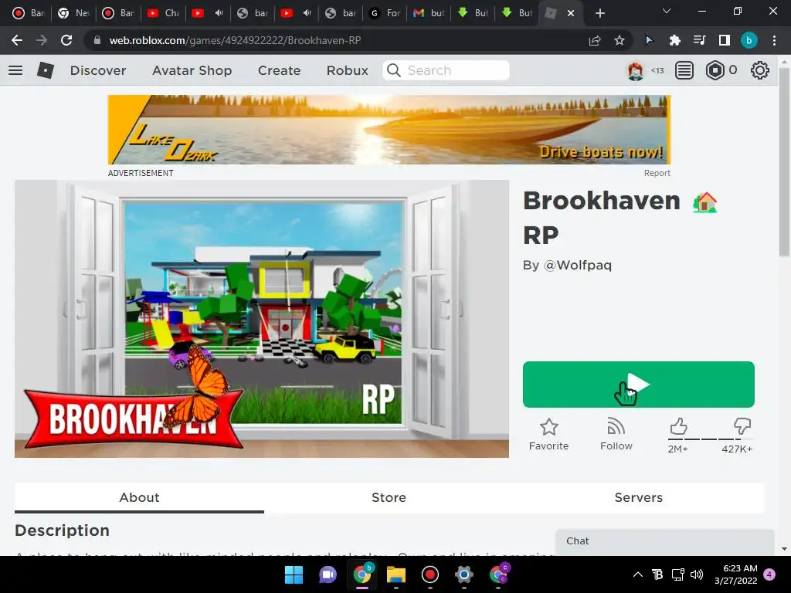This screenshot has width=791, height=593.
Task: Open the Robux page
Action: click(347, 70)
